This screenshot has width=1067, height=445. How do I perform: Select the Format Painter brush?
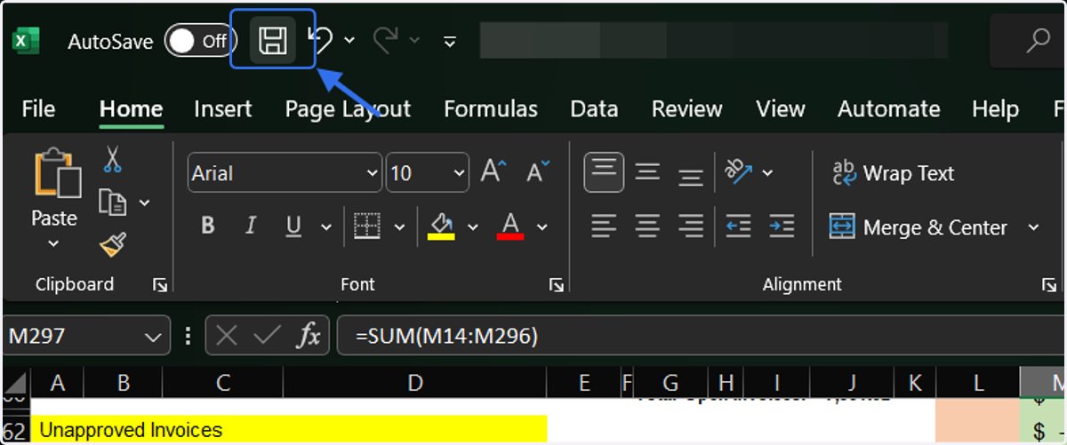[112, 244]
